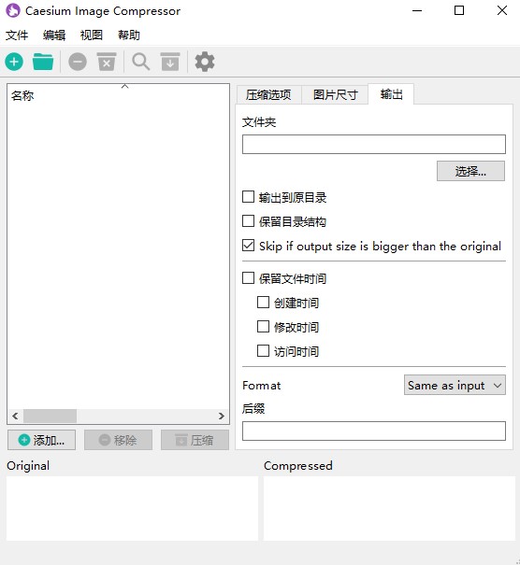Screen dimensions: 520x565
Task: Open the 文件 menu
Action: 17,35
